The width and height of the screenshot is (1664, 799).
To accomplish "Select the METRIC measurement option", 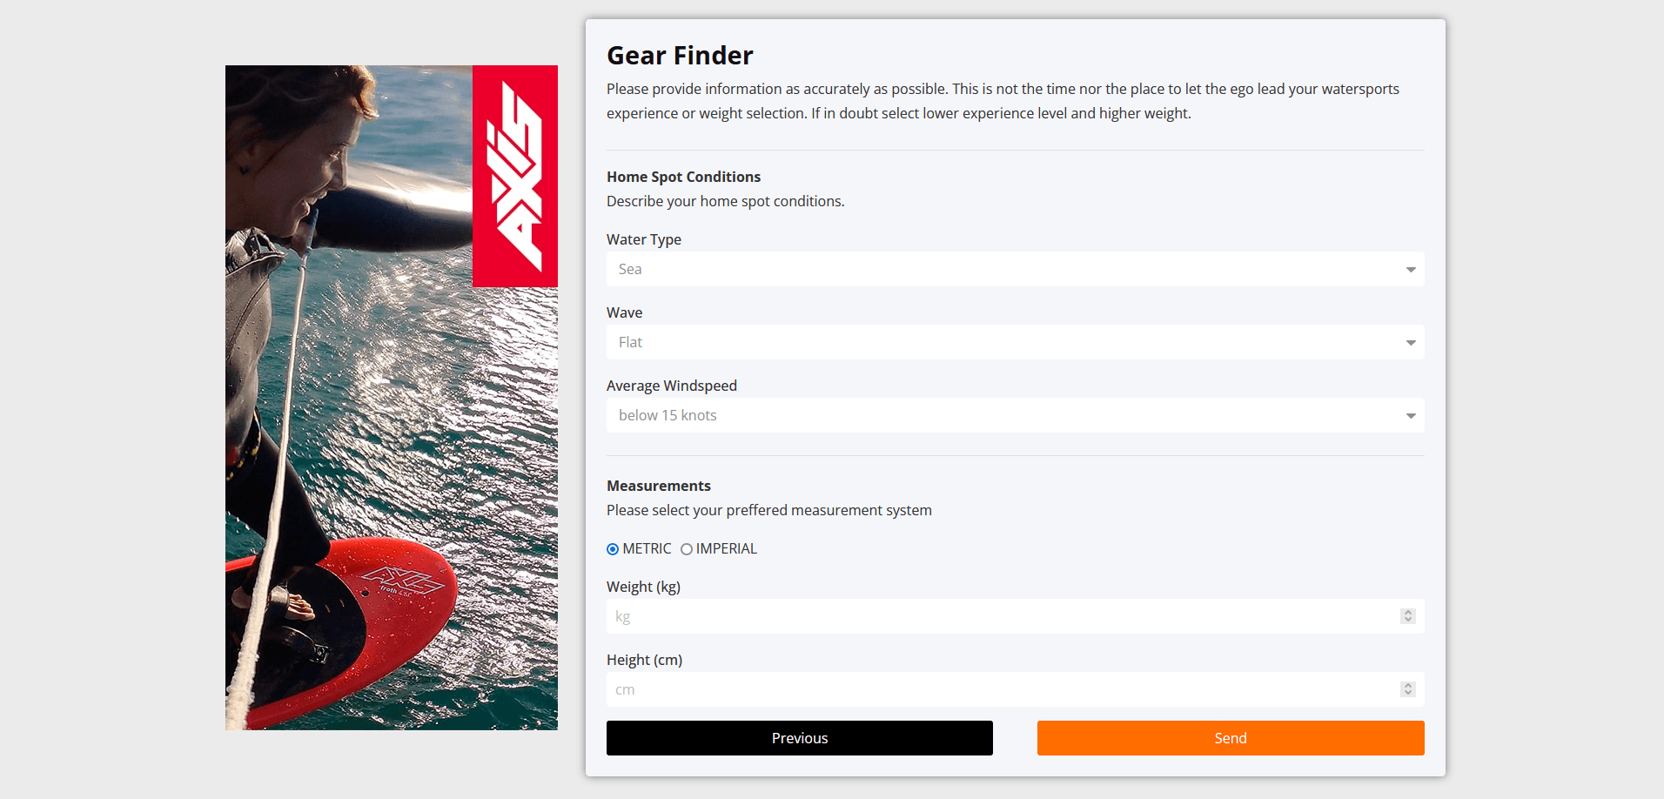I will pos(614,549).
